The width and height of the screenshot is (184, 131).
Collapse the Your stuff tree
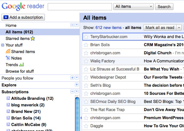tap(2, 45)
